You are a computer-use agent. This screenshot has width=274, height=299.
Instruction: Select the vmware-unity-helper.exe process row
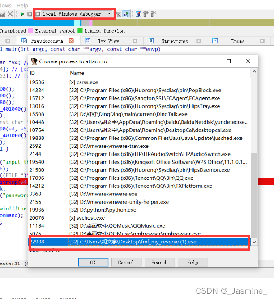pos(139,202)
